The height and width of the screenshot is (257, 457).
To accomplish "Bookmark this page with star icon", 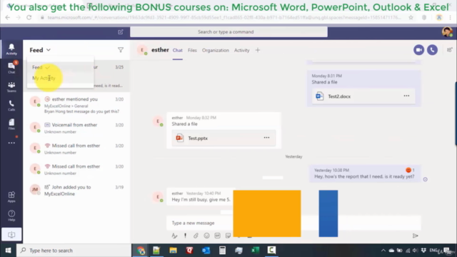I will [x=411, y=17].
